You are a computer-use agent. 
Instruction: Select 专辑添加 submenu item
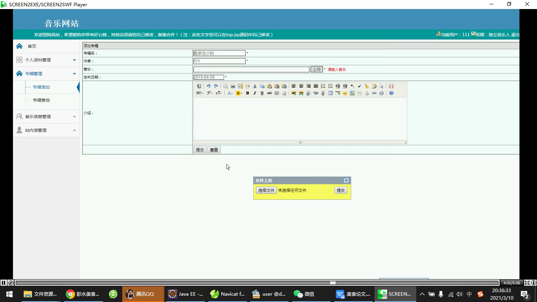click(x=41, y=87)
